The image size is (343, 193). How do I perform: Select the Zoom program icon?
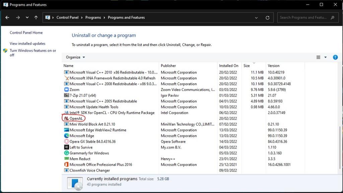click(x=67, y=90)
